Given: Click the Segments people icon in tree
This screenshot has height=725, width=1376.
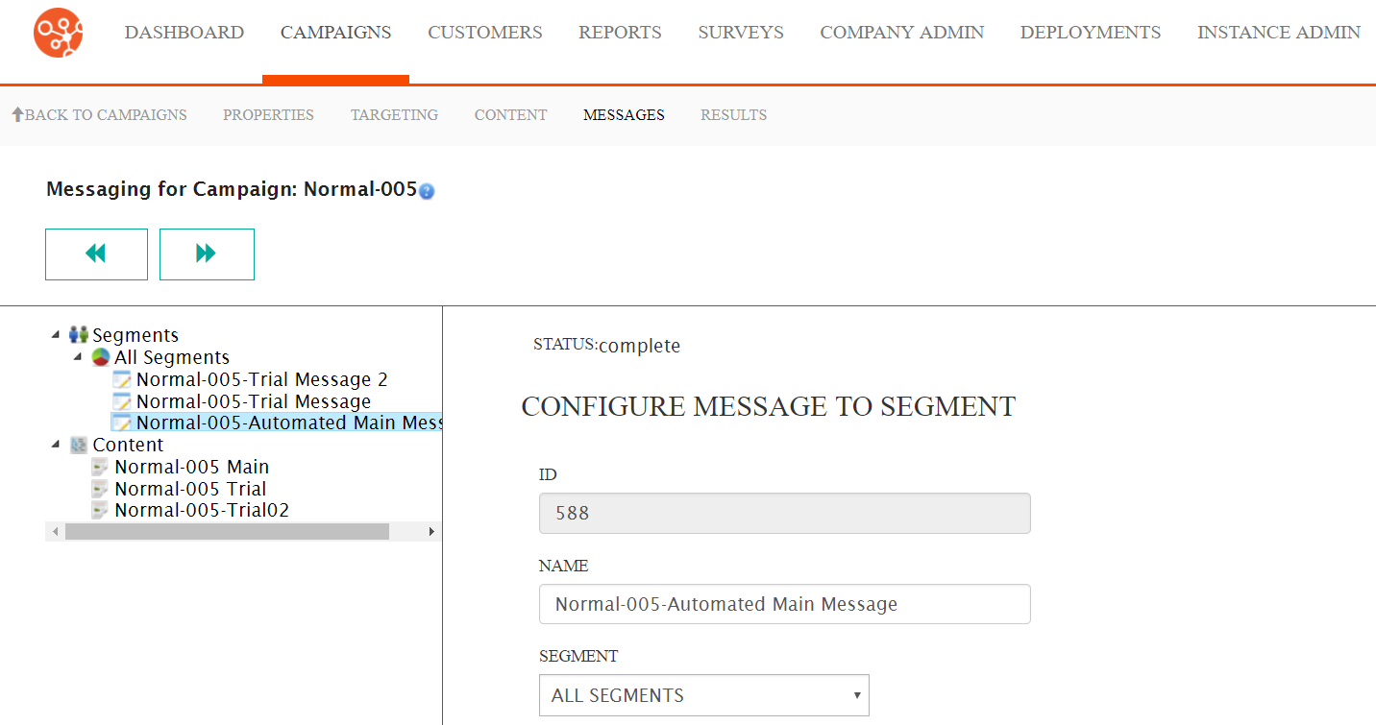Looking at the screenshot, I should point(79,335).
